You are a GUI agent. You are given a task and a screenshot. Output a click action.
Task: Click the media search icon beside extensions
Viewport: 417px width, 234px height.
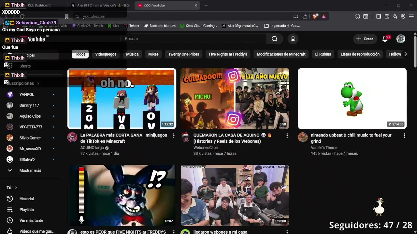click(x=366, y=16)
